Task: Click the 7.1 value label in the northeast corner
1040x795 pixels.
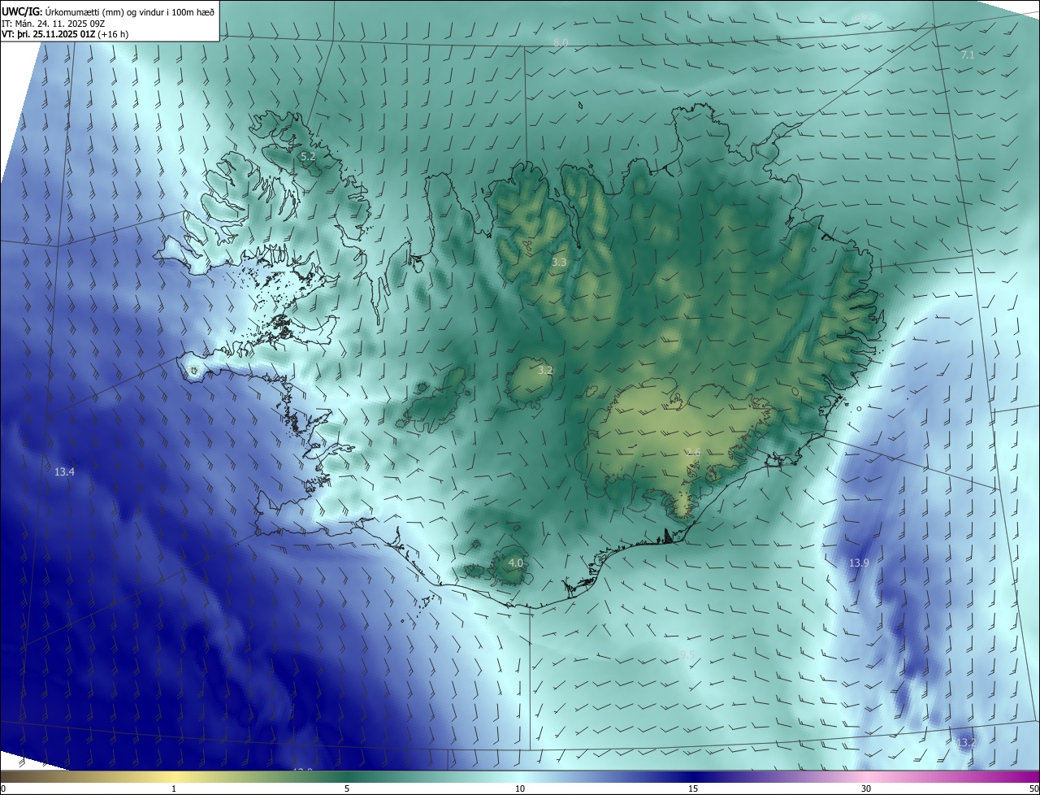Action: pyautogui.click(x=967, y=55)
